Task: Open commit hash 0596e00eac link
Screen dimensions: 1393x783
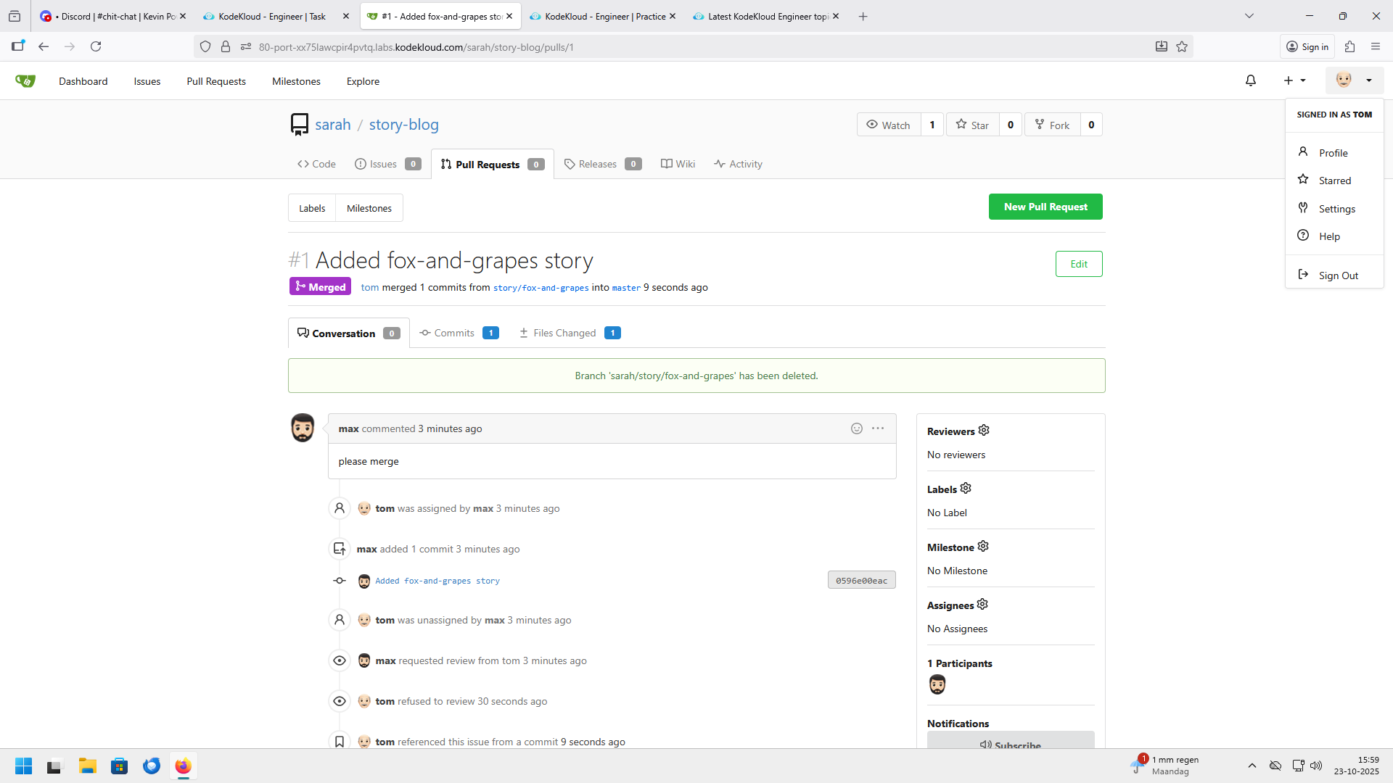Action: pyautogui.click(x=861, y=580)
